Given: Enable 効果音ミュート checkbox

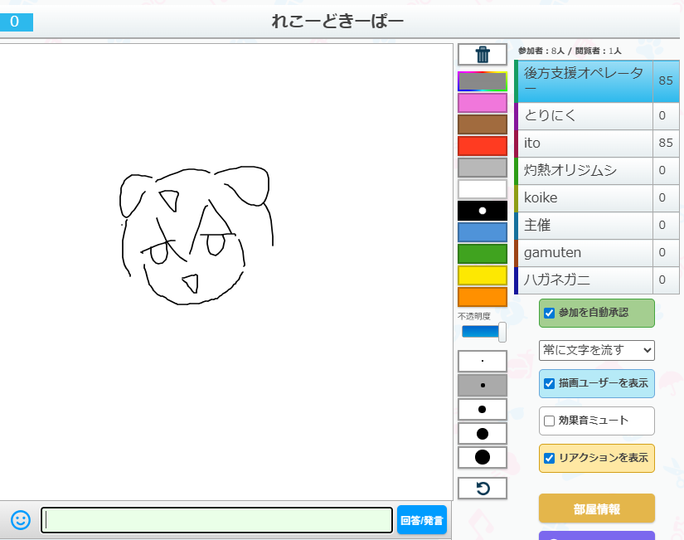Looking at the screenshot, I should tap(549, 421).
